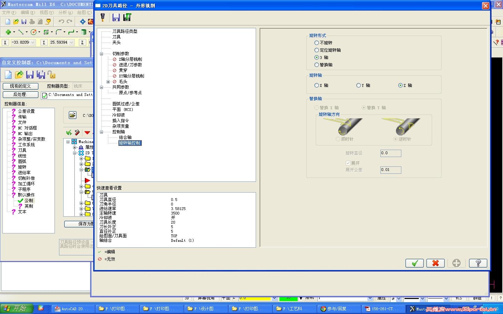Click the Y coordinate label button

[x=44, y=42]
